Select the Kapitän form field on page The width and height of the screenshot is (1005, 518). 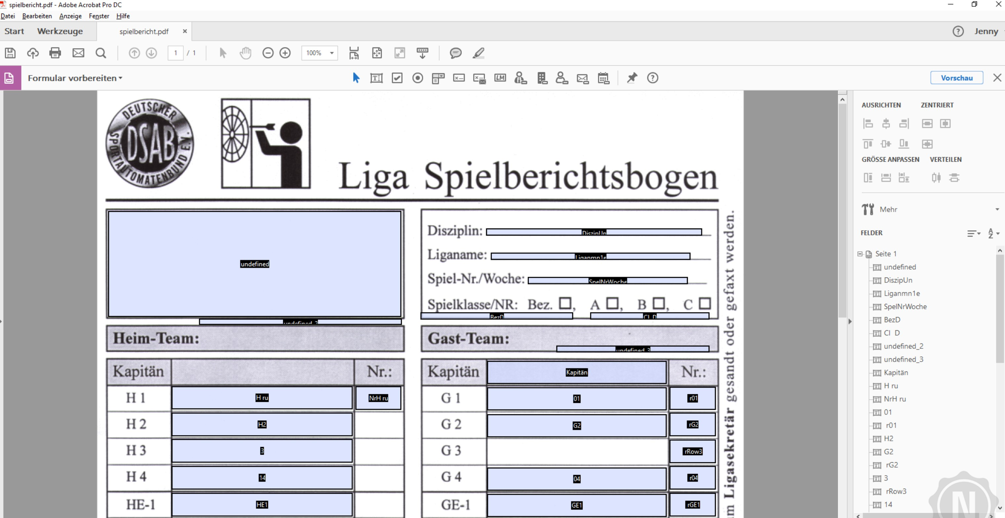coord(576,372)
